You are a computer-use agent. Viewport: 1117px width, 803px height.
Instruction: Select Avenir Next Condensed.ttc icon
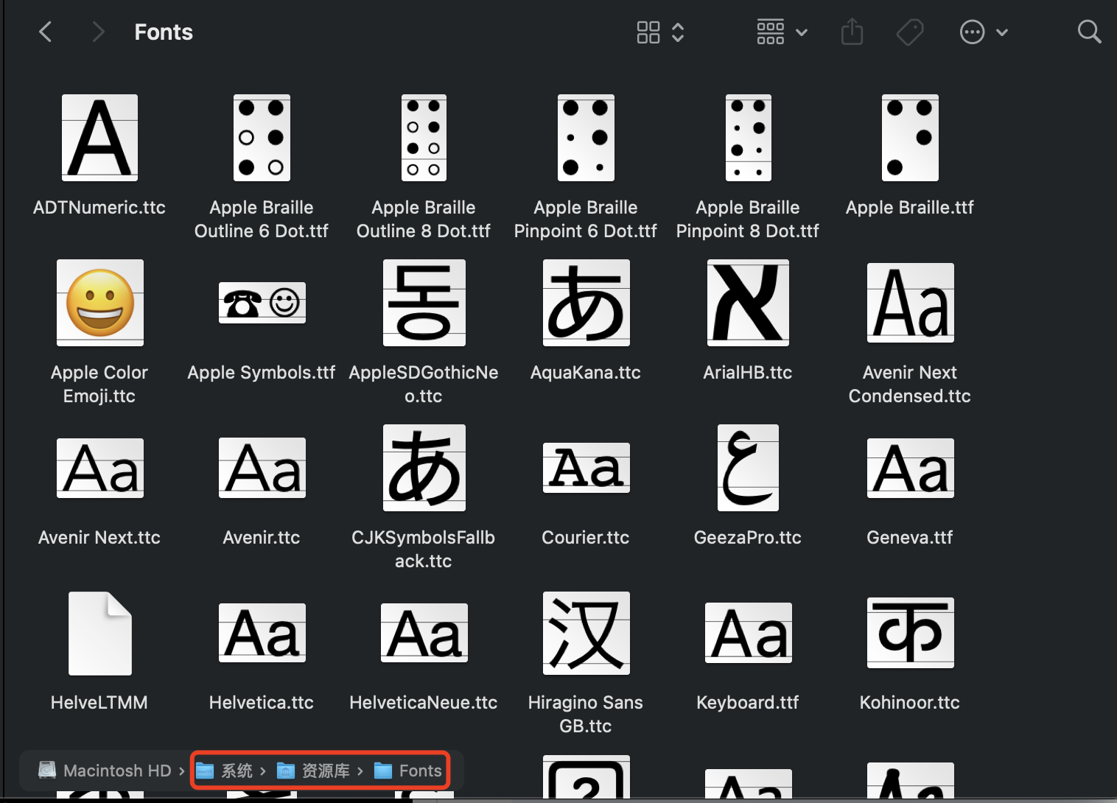910,303
